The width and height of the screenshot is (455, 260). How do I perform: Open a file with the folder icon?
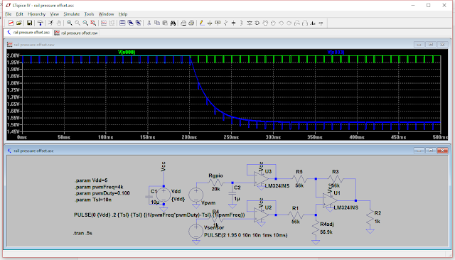click(19, 23)
